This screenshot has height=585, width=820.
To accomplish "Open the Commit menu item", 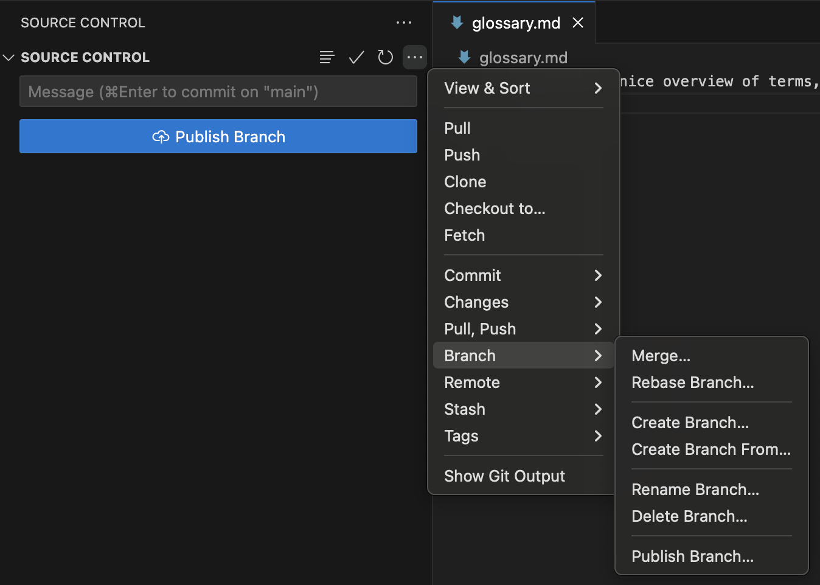I will [523, 275].
